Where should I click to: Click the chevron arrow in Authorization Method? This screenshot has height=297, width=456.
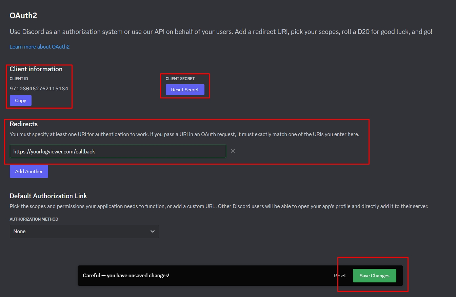(x=152, y=231)
